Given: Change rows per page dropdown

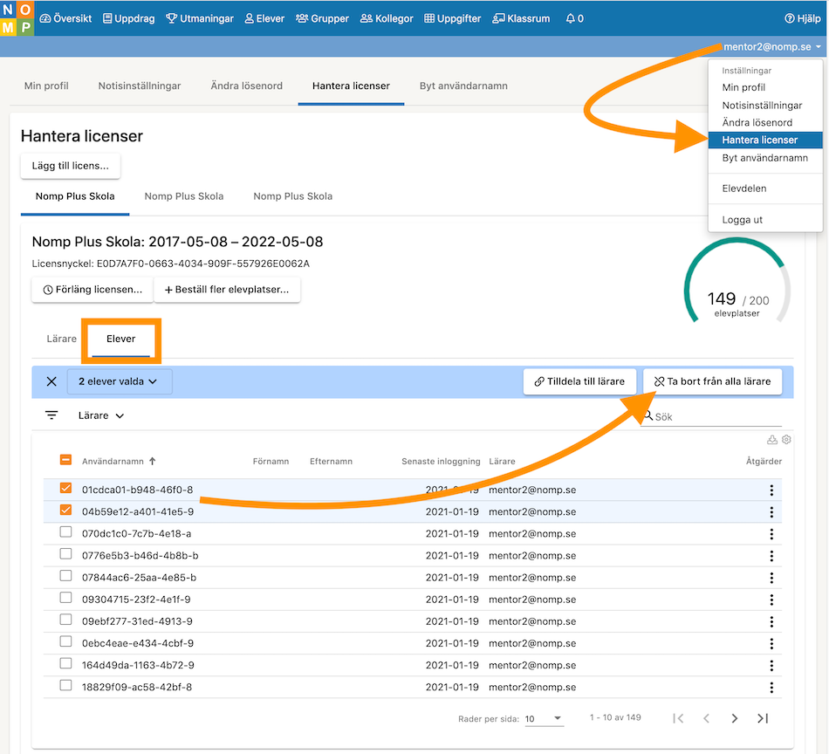Looking at the screenshot, I should [x=544, y=718].
